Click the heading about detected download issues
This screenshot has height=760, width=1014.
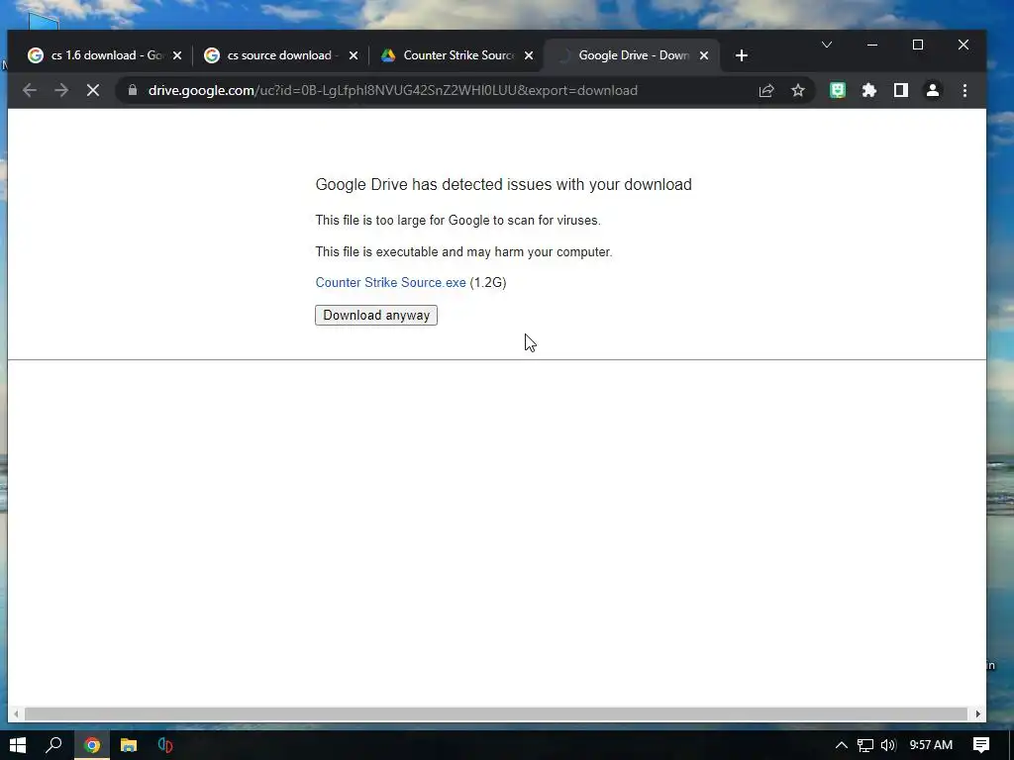pos(503,184)
